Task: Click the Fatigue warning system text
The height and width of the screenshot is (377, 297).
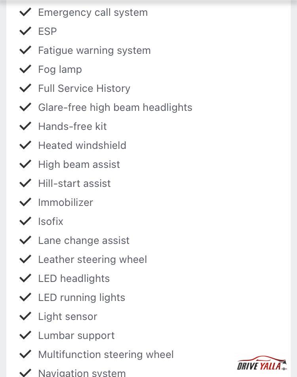Action: coord(94,51)
